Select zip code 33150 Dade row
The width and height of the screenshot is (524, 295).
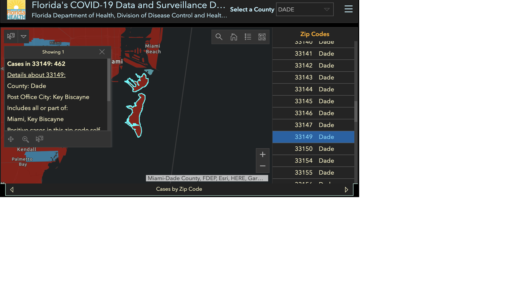pyautogui.click(x=313, y=149)
